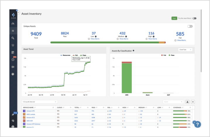The height and width of the screenshot is (137, 210).
Task: Sort table by SERVICE NAME header
Action: [29, 108]
